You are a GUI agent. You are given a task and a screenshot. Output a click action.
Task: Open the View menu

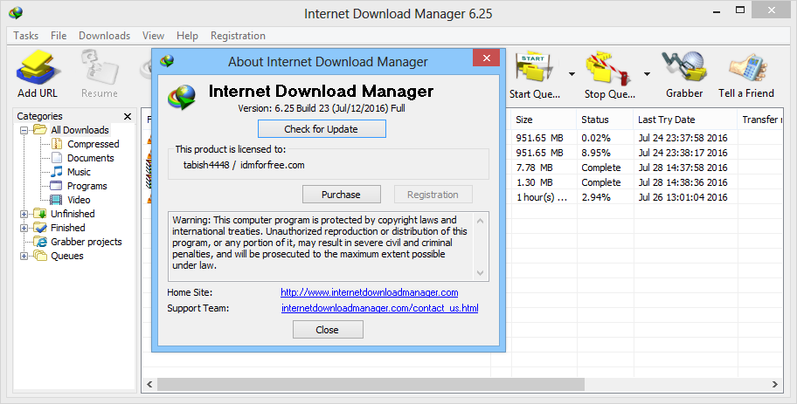(153, 36)
